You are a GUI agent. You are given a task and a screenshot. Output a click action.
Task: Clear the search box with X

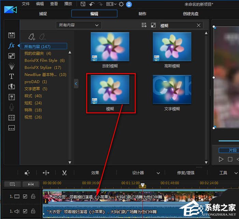pos(198,25)
